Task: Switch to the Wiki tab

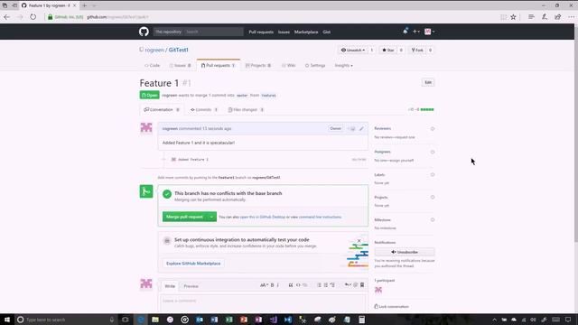Action: (289, 66)
